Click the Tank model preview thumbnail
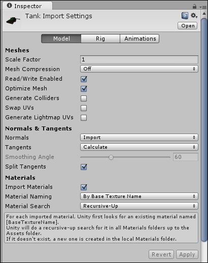208x263 pixels. [13, 20]
